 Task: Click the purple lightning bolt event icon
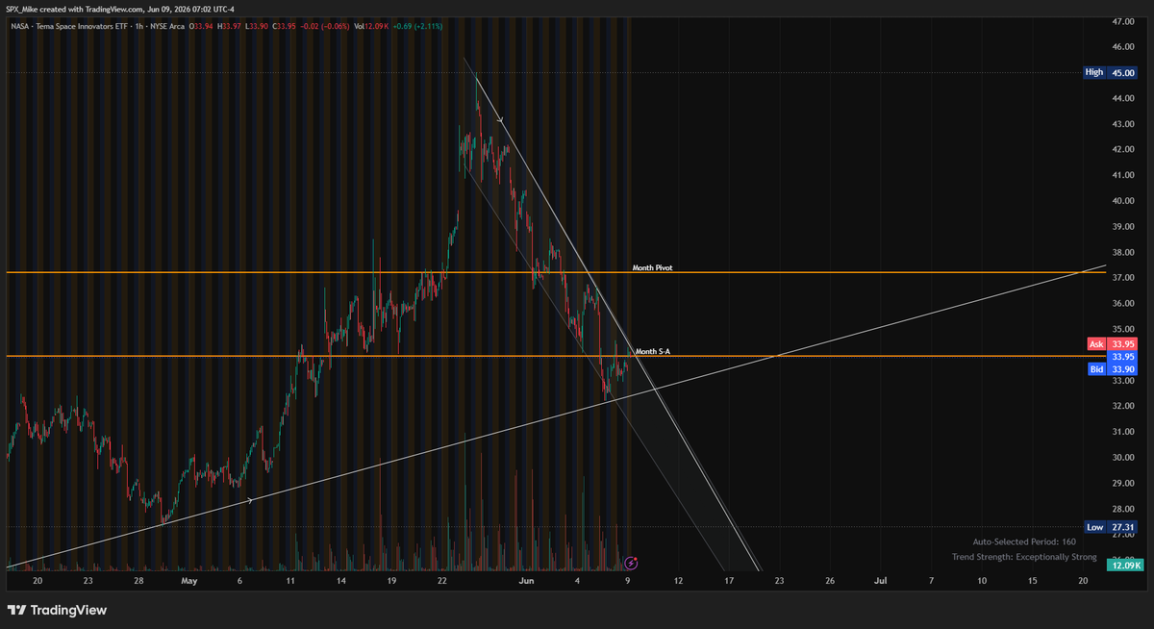631,562
